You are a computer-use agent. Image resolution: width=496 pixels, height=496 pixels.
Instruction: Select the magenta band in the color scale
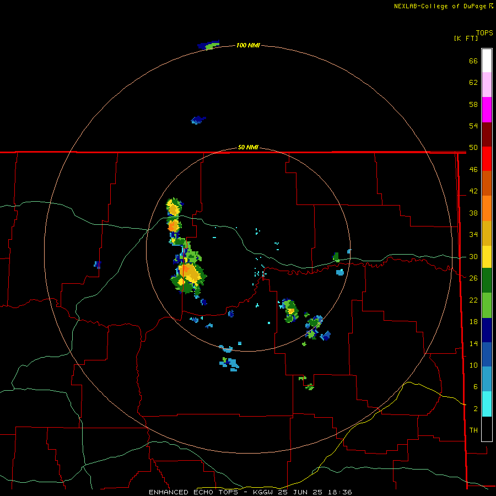click(x=487, y=110)
